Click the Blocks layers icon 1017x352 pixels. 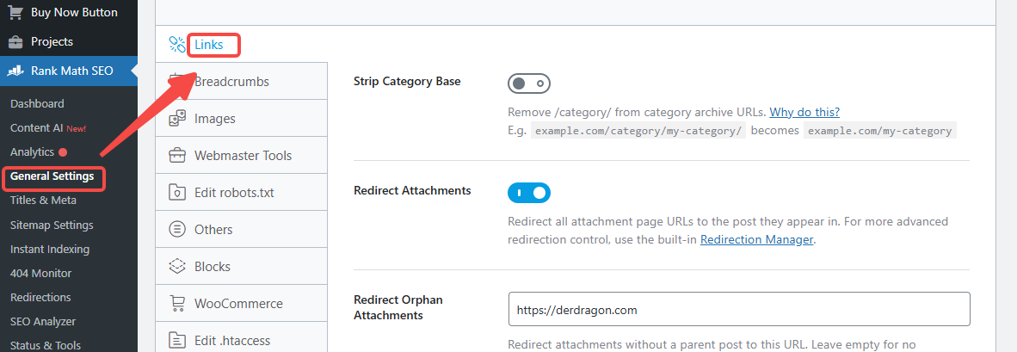point(177,266)
